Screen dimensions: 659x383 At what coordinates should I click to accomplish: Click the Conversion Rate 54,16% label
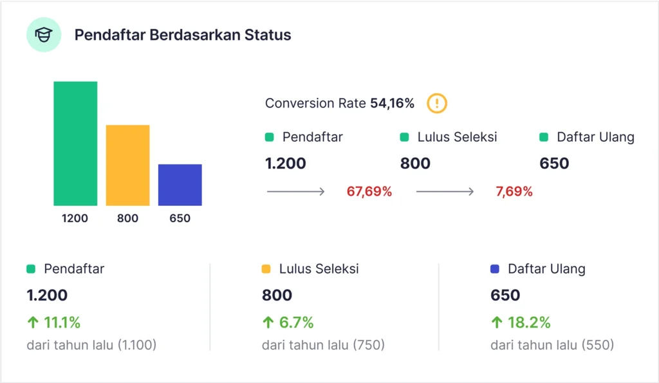[339, 103]
